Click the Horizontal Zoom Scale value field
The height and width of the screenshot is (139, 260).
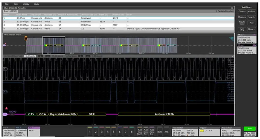[x=30, y=56]
